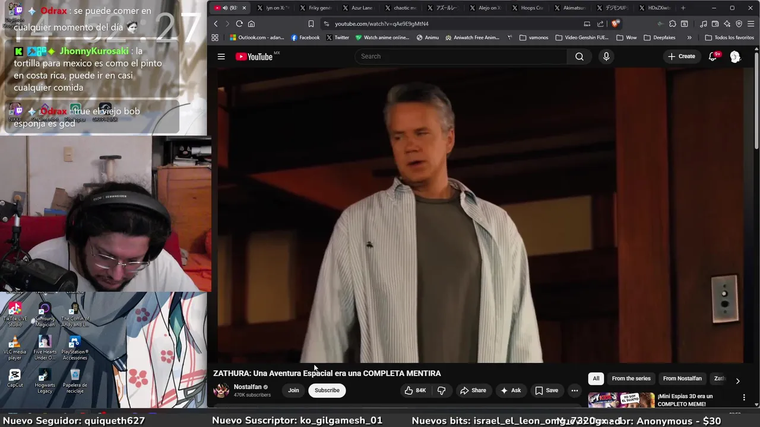Open the browser apps grid icon
The image size is (760, 427).
pos(215,37)
